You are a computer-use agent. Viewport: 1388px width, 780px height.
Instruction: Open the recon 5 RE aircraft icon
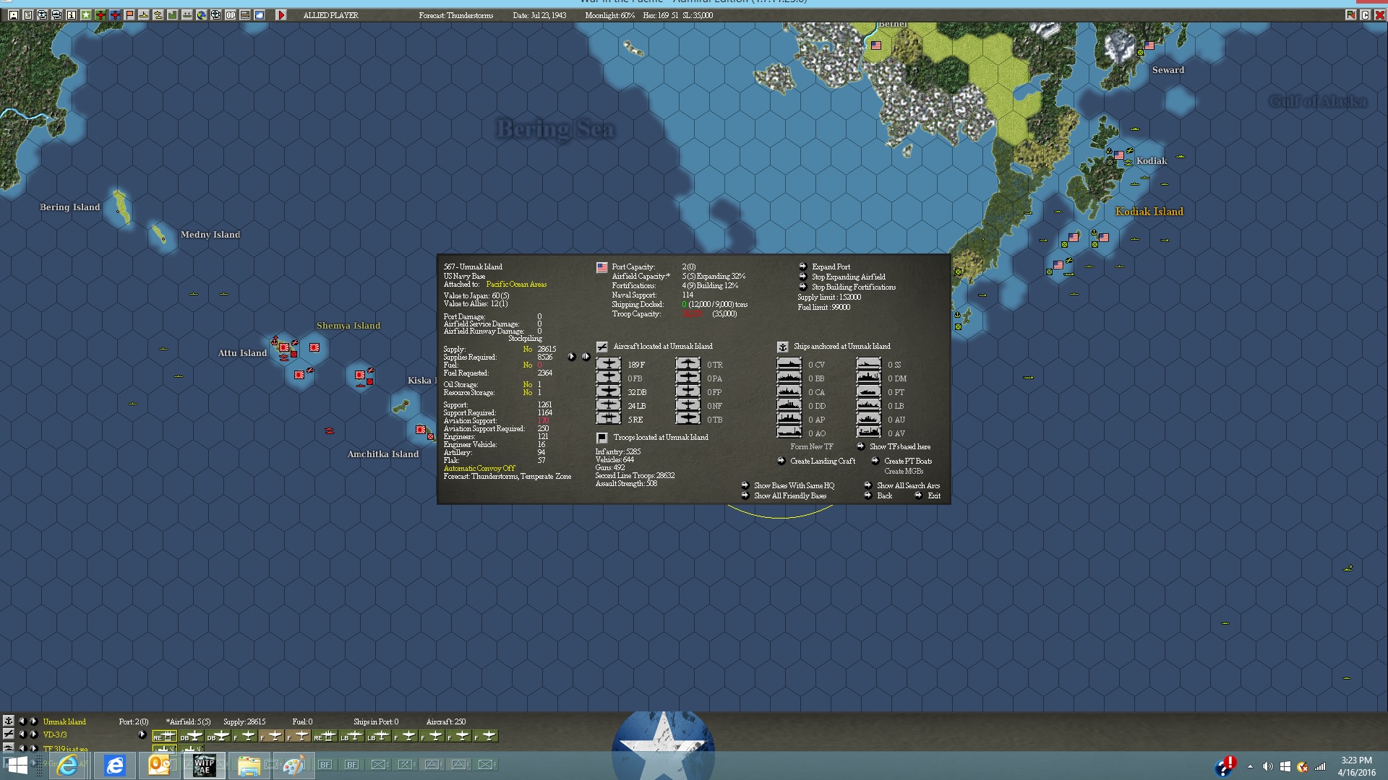point(608,419)
